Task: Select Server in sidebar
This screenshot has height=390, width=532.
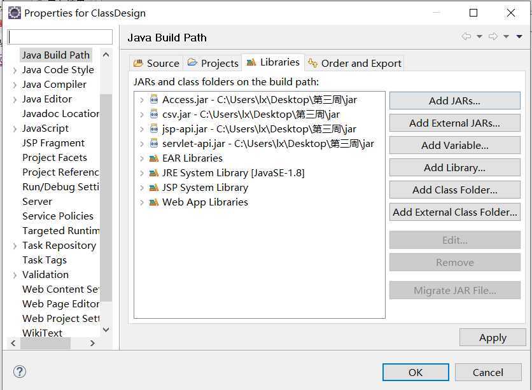Action: 38,202
